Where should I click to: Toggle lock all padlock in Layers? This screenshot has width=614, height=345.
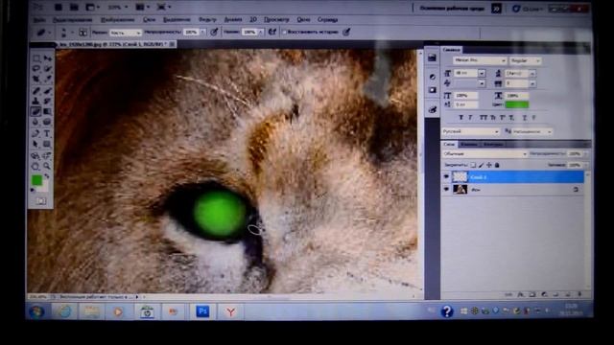click(x=497, y=165)
